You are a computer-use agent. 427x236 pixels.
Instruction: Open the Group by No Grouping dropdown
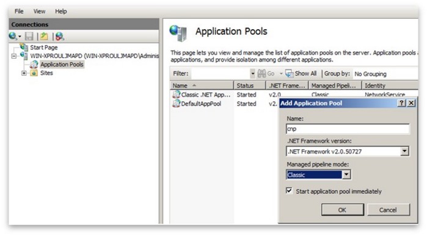(385, 74)
